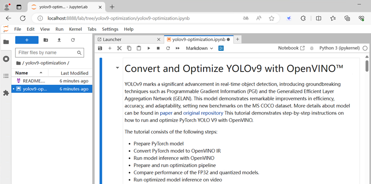Interrupt the kernel with stop icon

click(158, 48)
